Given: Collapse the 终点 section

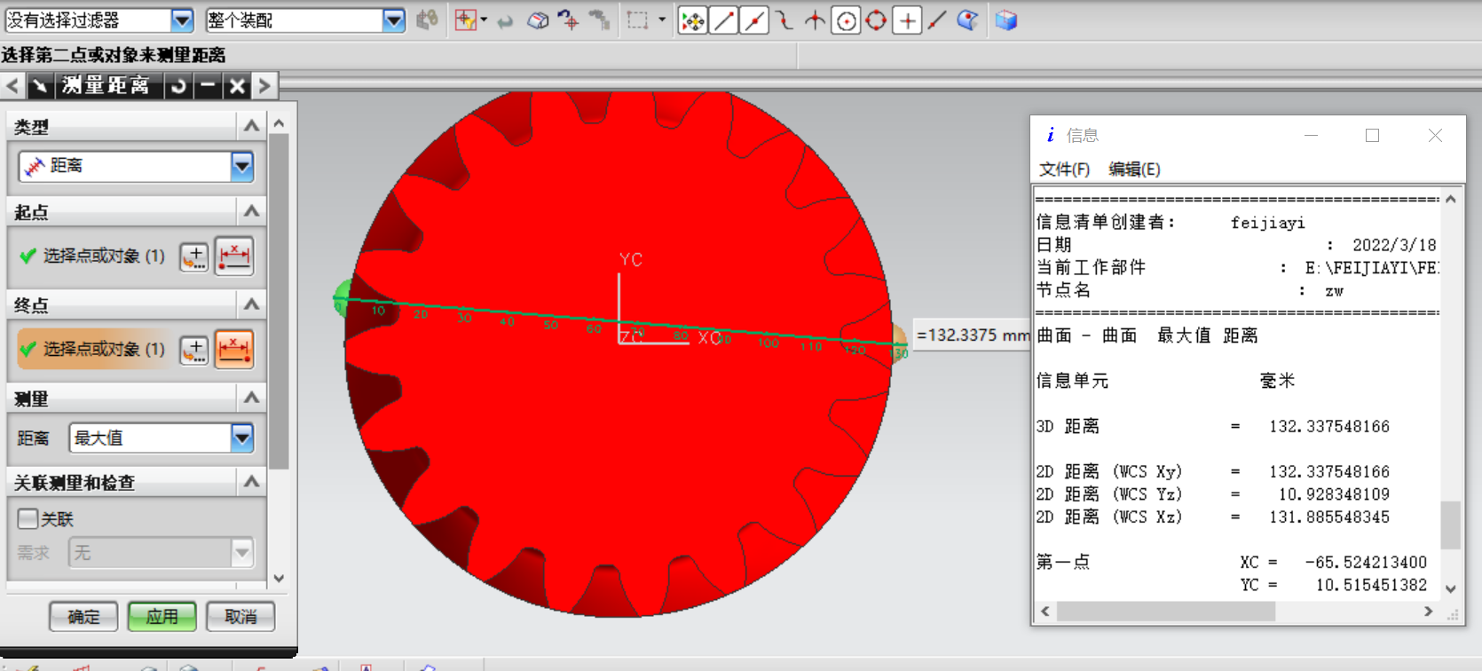Looking at the screenshot, I should click(x=252, y=304).
